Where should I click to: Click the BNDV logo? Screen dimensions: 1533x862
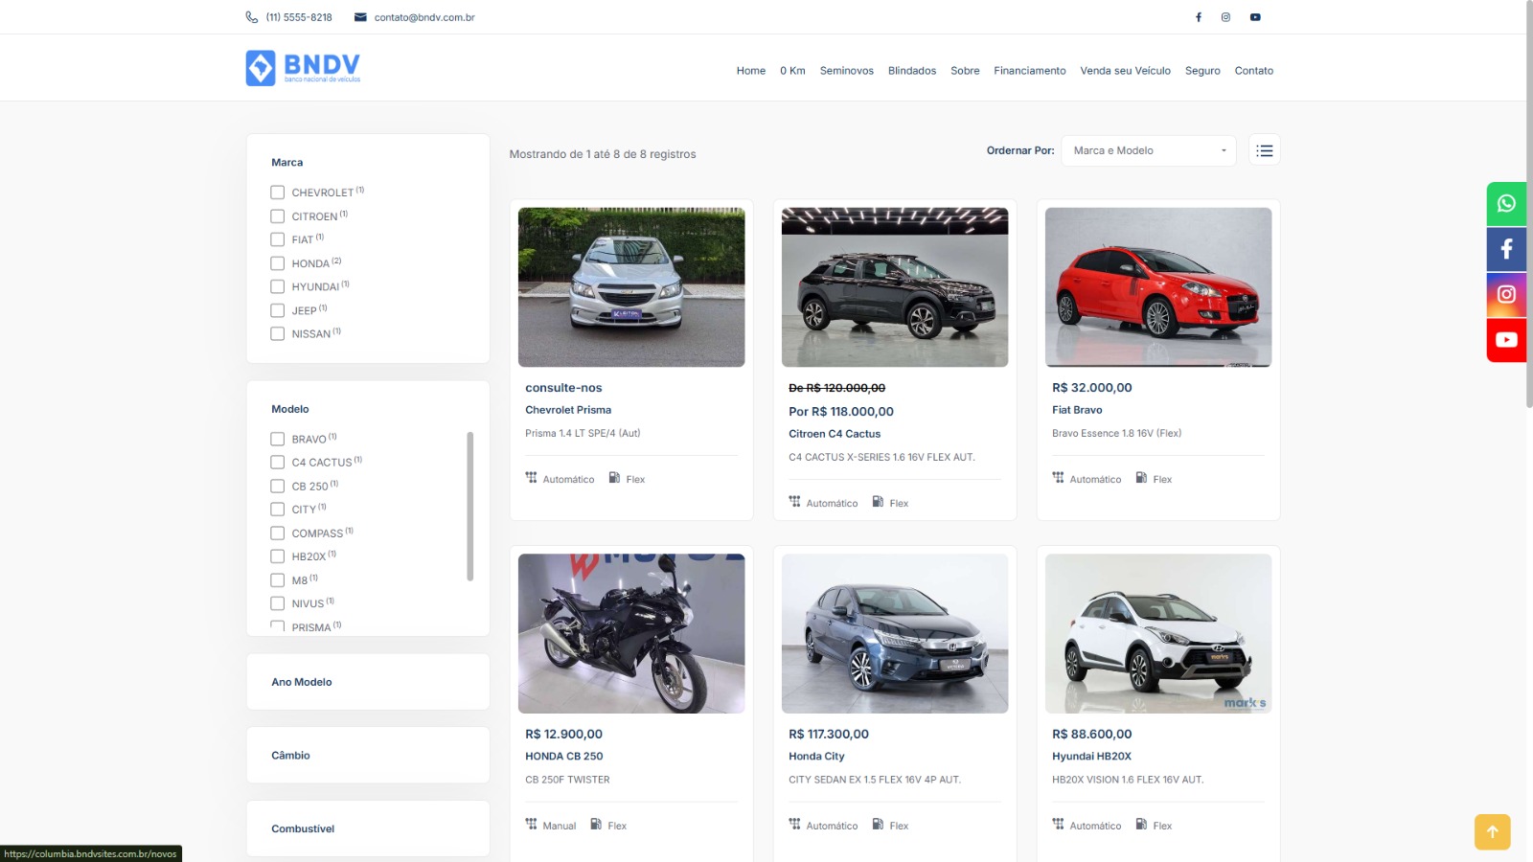coord(303,68)
